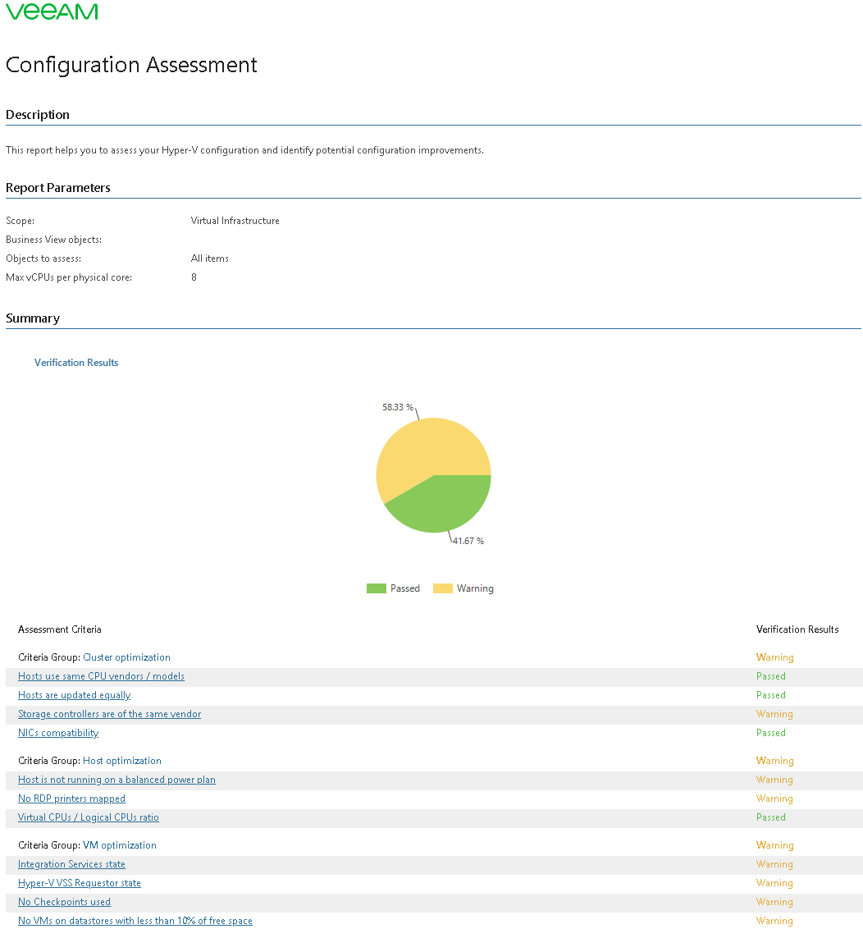Open Host is not running on balanced power plan

tap(116, 780)
